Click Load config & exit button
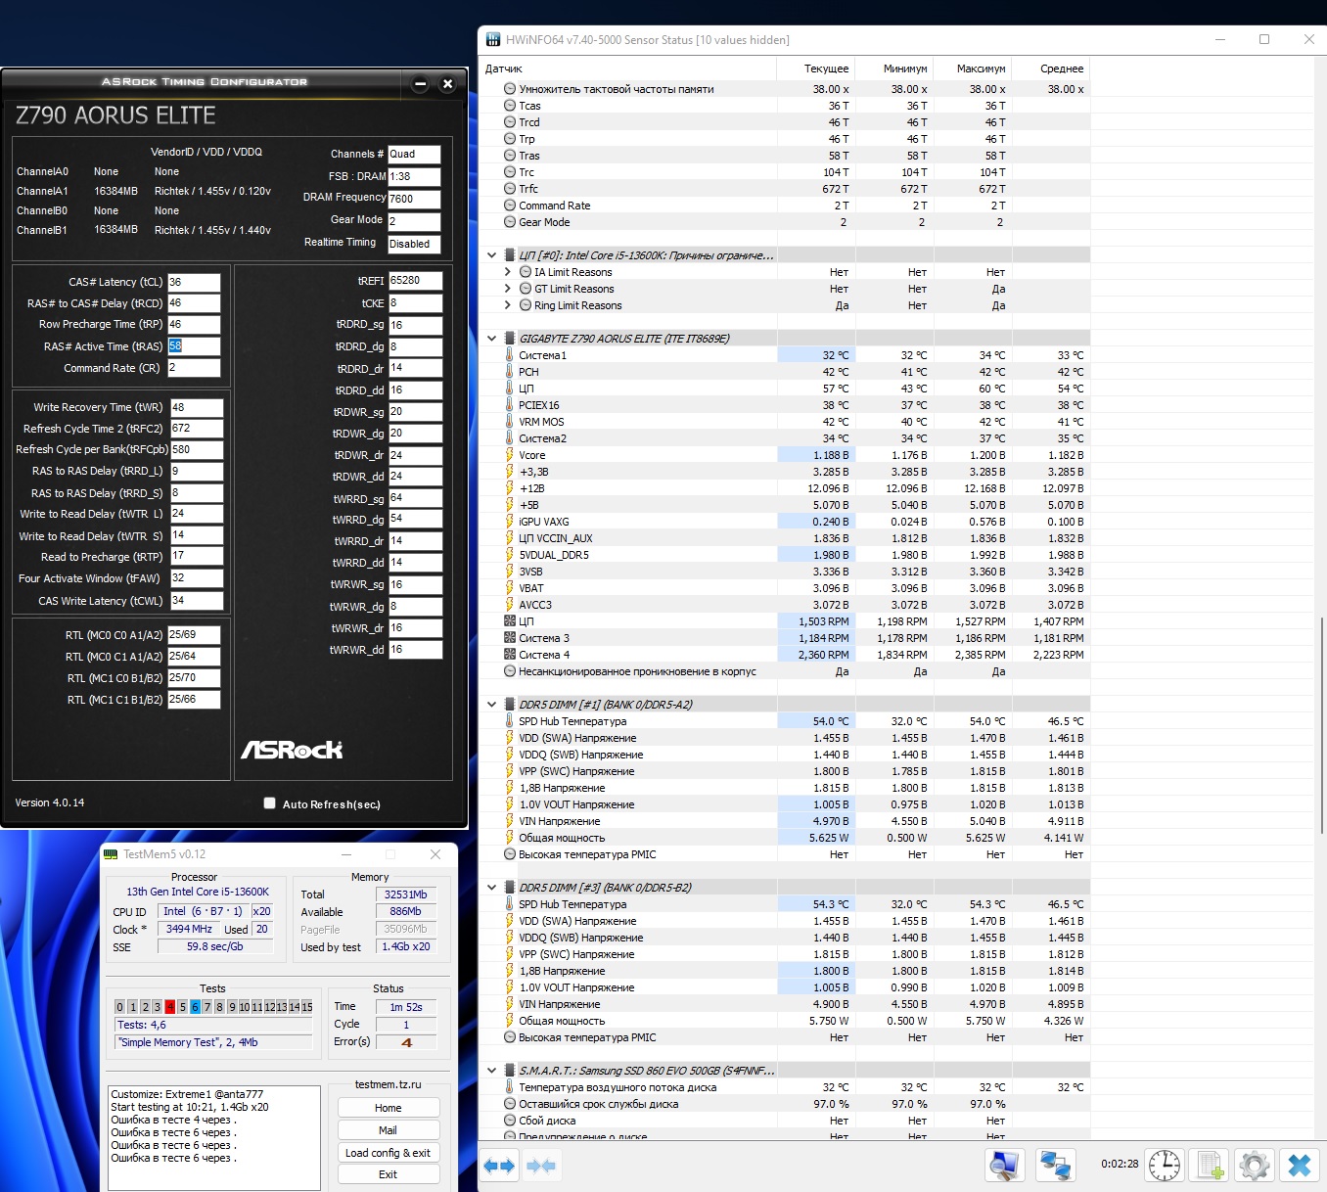This screenshot has height=1192, width=1327. pyautogui.click(x=389, y=1153)
